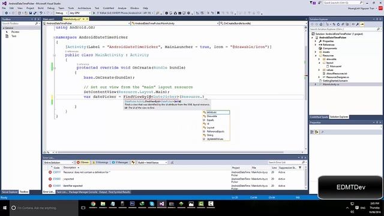Image resolution: width=384 pixels, height=216 pixels.
Task: Click the Quick Launch search field
Action: tap(343, 2)
